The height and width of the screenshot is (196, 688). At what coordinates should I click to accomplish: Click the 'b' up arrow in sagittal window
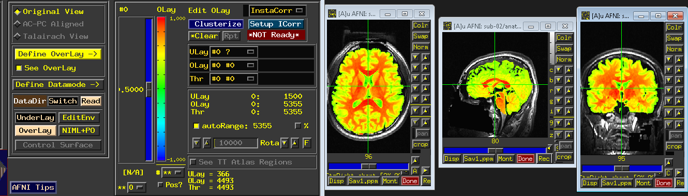[569, 81]
